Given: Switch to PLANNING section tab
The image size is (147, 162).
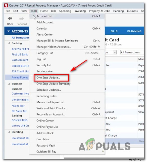Looking at the screenshot, I should 134,31.
